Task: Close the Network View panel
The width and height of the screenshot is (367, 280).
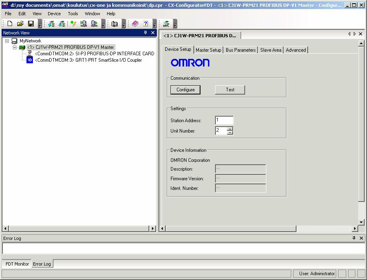Action: tap(153, 33)
